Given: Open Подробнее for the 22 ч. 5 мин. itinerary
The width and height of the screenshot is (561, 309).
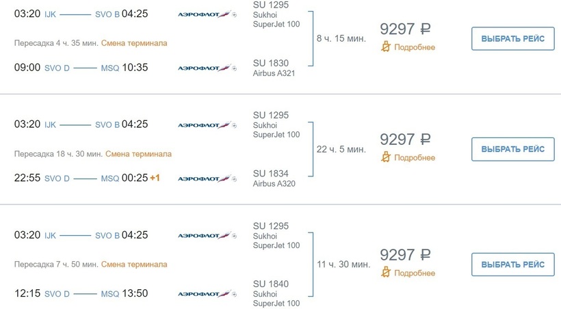Looking at the screenshot, I should click(x=415, y=158).
